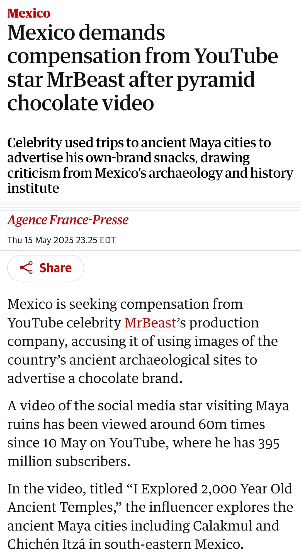Viewport: 301px width, 552px height.
Task: Click the phrase 'chocolate brand.' in first paragraph
Action: tap(130, 378)
